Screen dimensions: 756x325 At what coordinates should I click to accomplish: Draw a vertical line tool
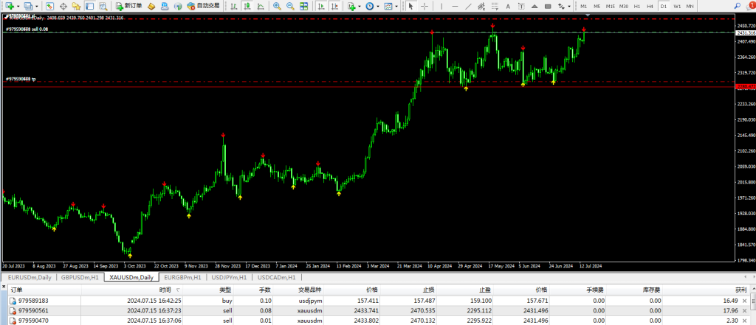(441, 6)
